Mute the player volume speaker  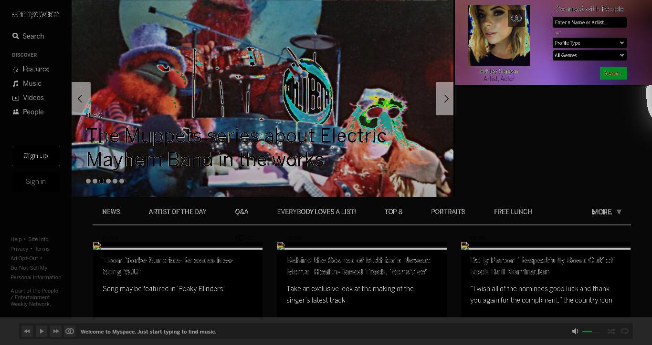click(x=575, y=331)
